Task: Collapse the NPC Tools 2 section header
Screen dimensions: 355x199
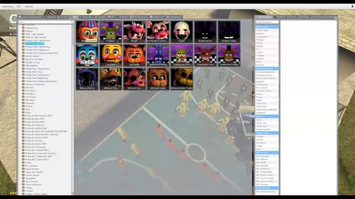Action: (267, 153)
